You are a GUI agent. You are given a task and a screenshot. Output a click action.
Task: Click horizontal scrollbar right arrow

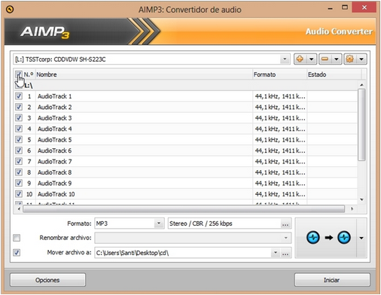pyautogui.click(x=352, y=208)
